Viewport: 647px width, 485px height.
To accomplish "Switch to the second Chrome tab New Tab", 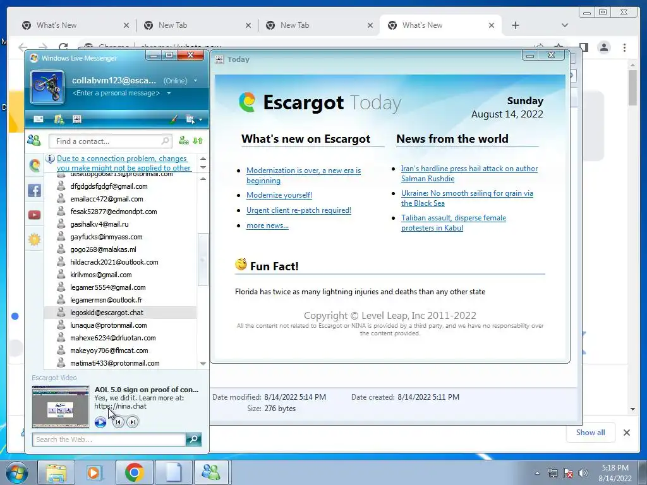I will (x=197, y=25).
